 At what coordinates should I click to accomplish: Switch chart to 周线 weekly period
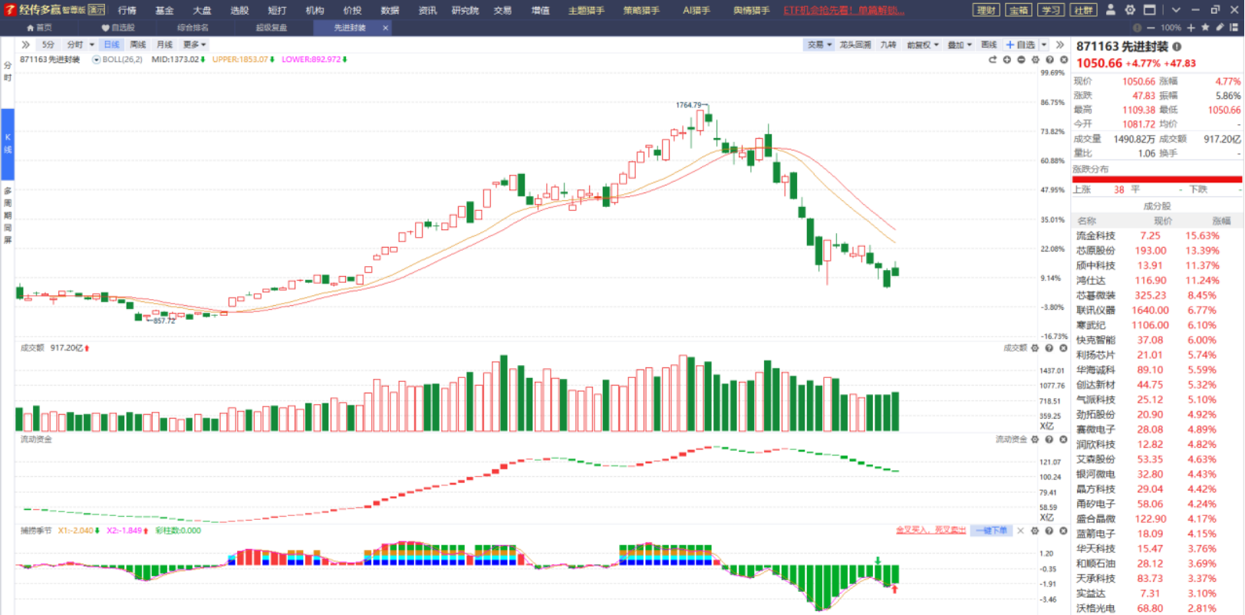138,44
